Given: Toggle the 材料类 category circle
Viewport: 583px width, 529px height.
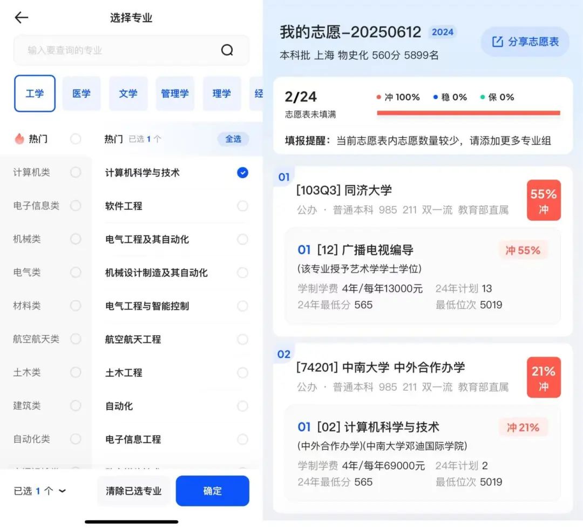Looking at the screenshot, I should point(76,306).
